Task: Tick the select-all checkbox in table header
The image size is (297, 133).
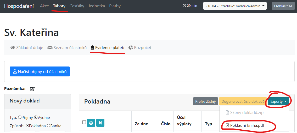Action: click(x=84, y=122)
